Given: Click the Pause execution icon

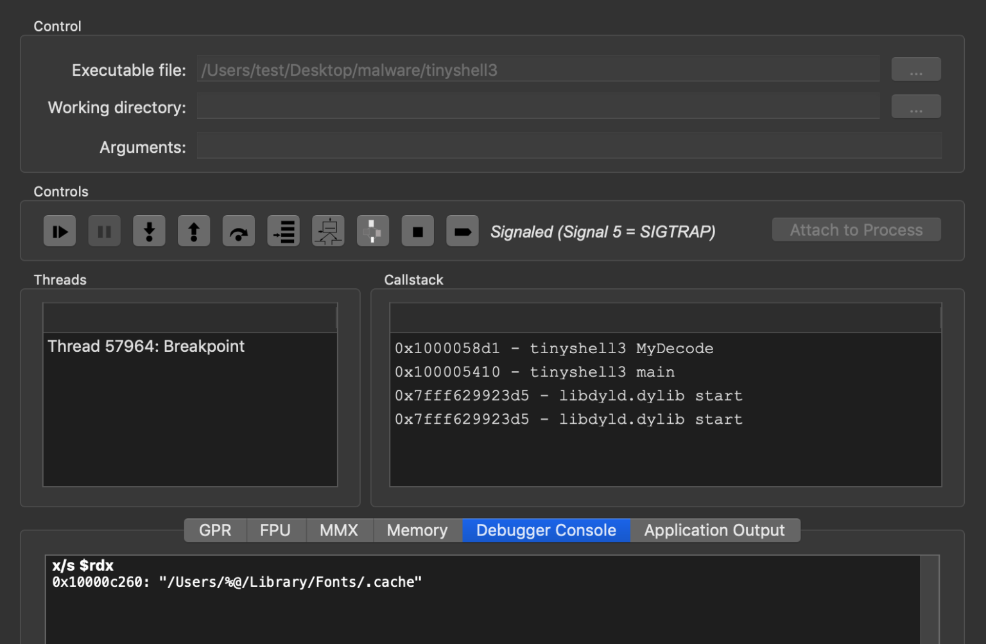Looking at the screenshot, I should pos(104,231).
